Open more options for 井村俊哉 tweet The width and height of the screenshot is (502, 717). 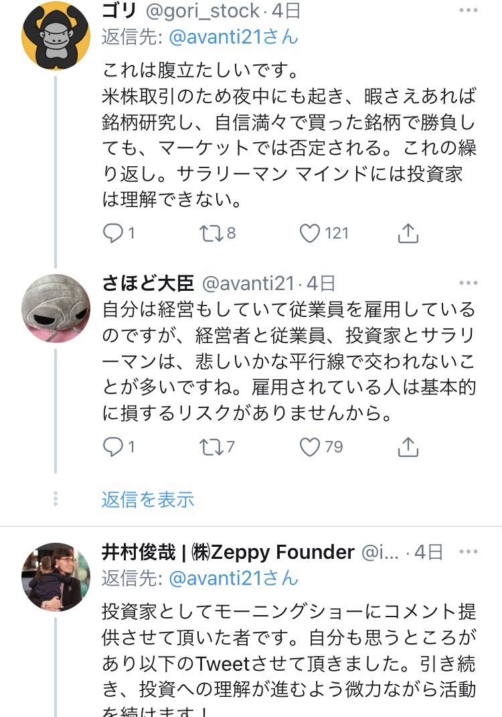tap(468, 552)
